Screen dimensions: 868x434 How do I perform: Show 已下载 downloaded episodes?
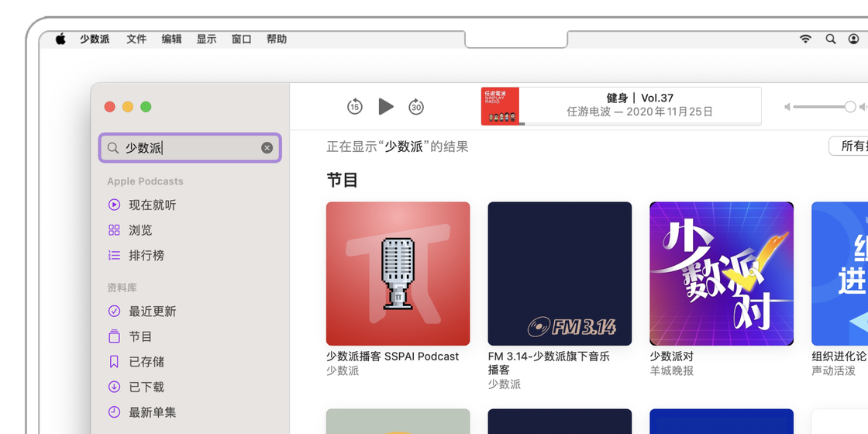pos(146,387)
